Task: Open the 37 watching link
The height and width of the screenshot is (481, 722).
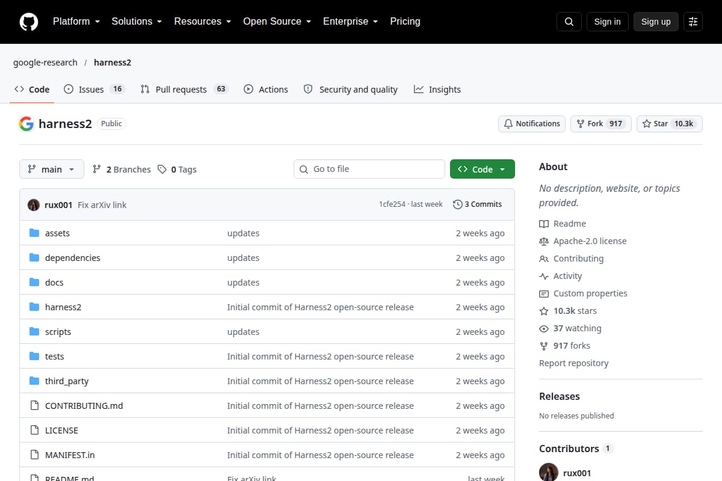Action: (570, 328)
